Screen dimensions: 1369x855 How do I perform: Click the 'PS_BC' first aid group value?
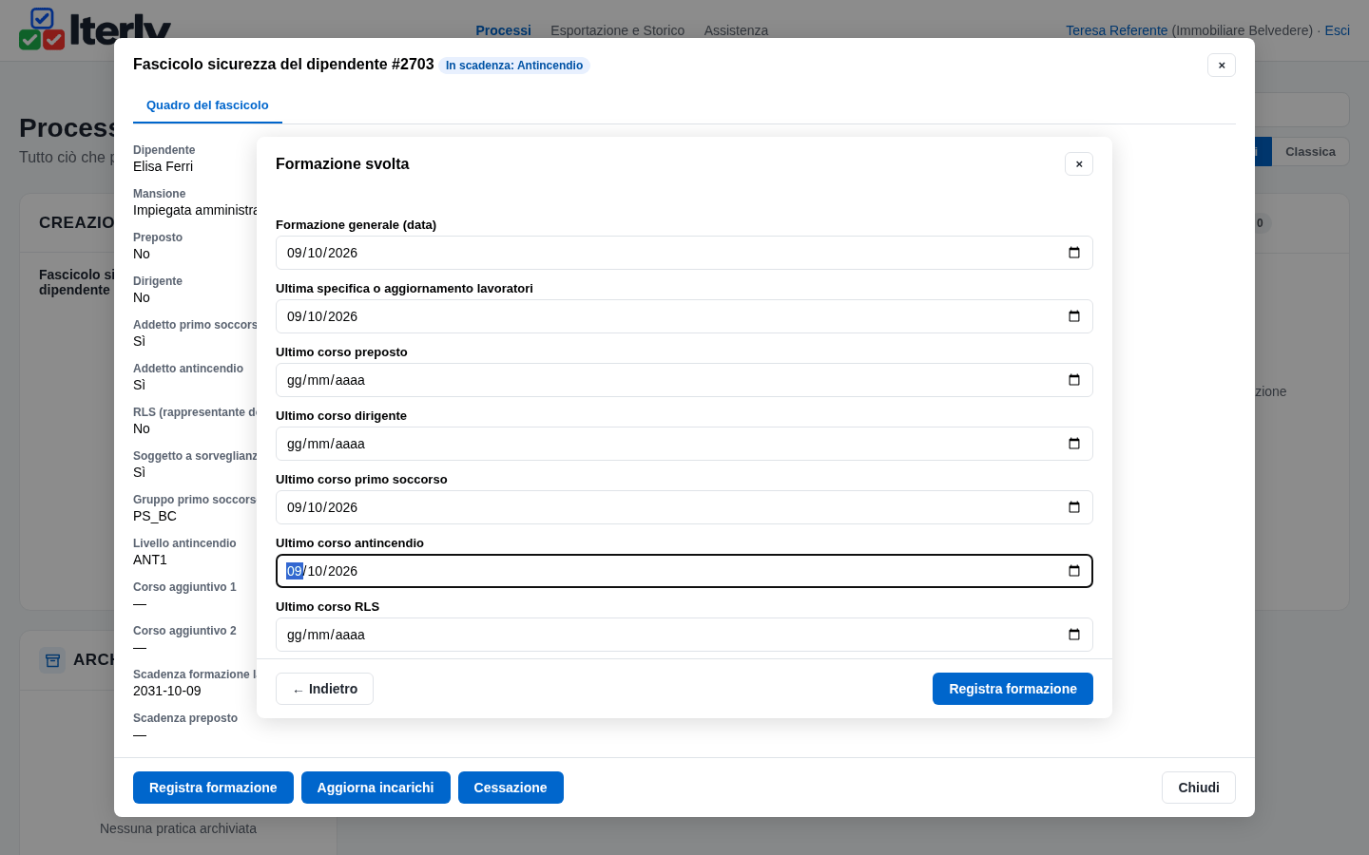(x=155, y=516)
